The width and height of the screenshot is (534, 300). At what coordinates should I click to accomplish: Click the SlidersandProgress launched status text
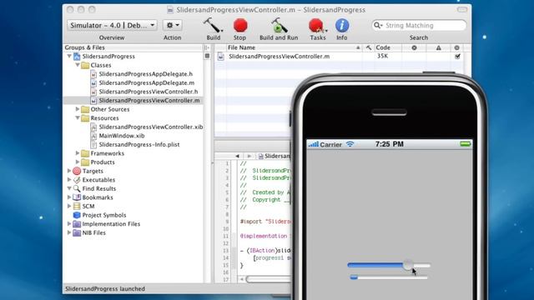pos(105,289)
